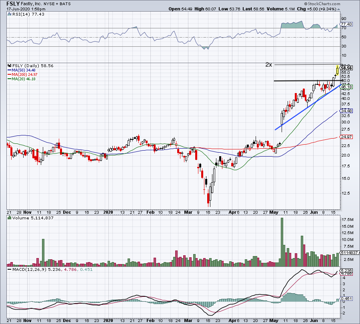Viewport: 360px width, 324px height.
Task: Click the MACD line icon in legend
Action: click(10, 269)
